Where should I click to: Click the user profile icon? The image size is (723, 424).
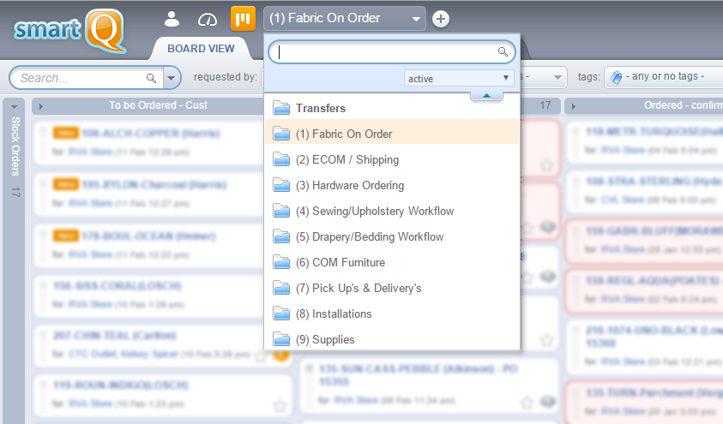pos(172,18)
